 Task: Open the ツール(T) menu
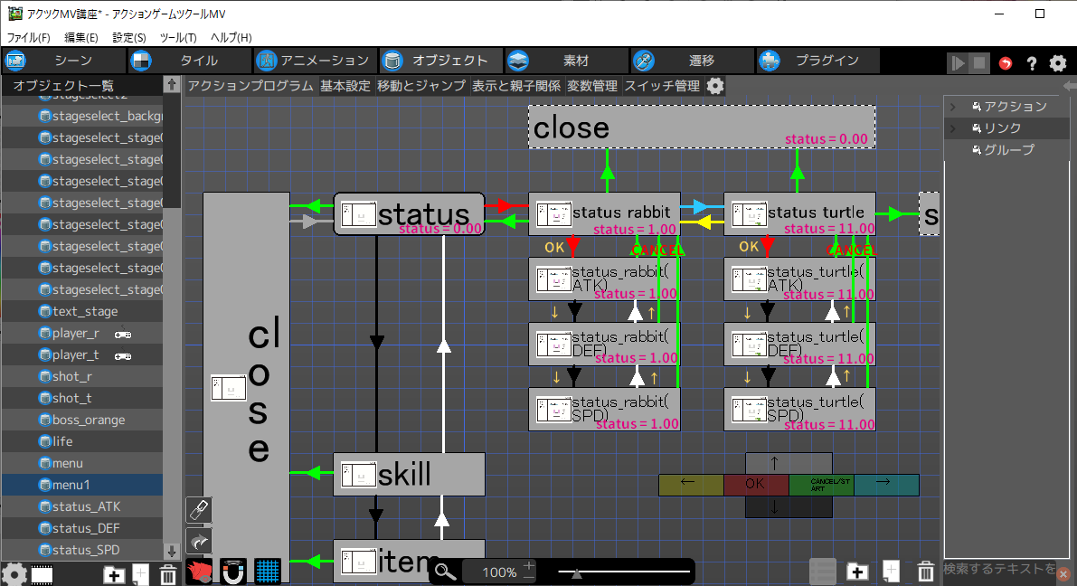pyautogui.click(x=177, y=38)
